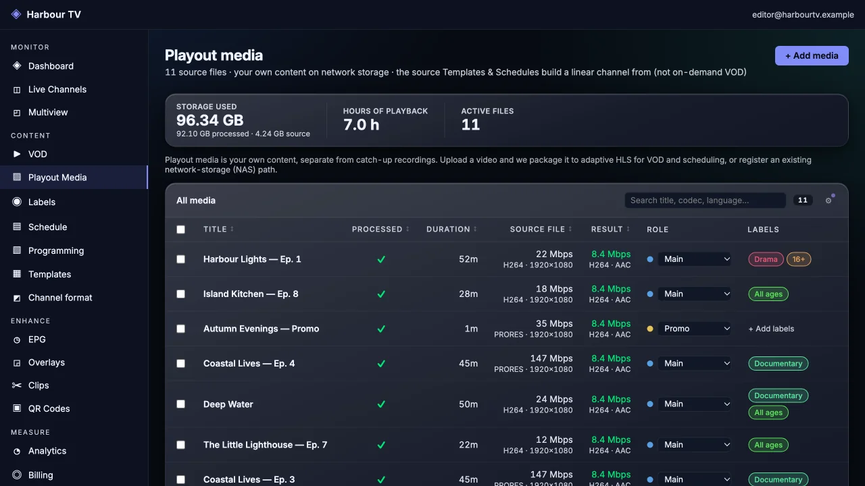
Task: Click the Drama label tag
Action: [x=766, y=259]
